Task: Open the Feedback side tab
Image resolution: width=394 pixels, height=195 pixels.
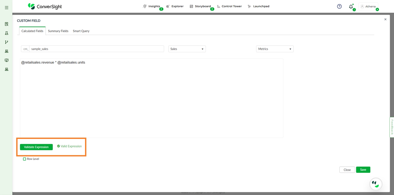Action: coord(392,127)
